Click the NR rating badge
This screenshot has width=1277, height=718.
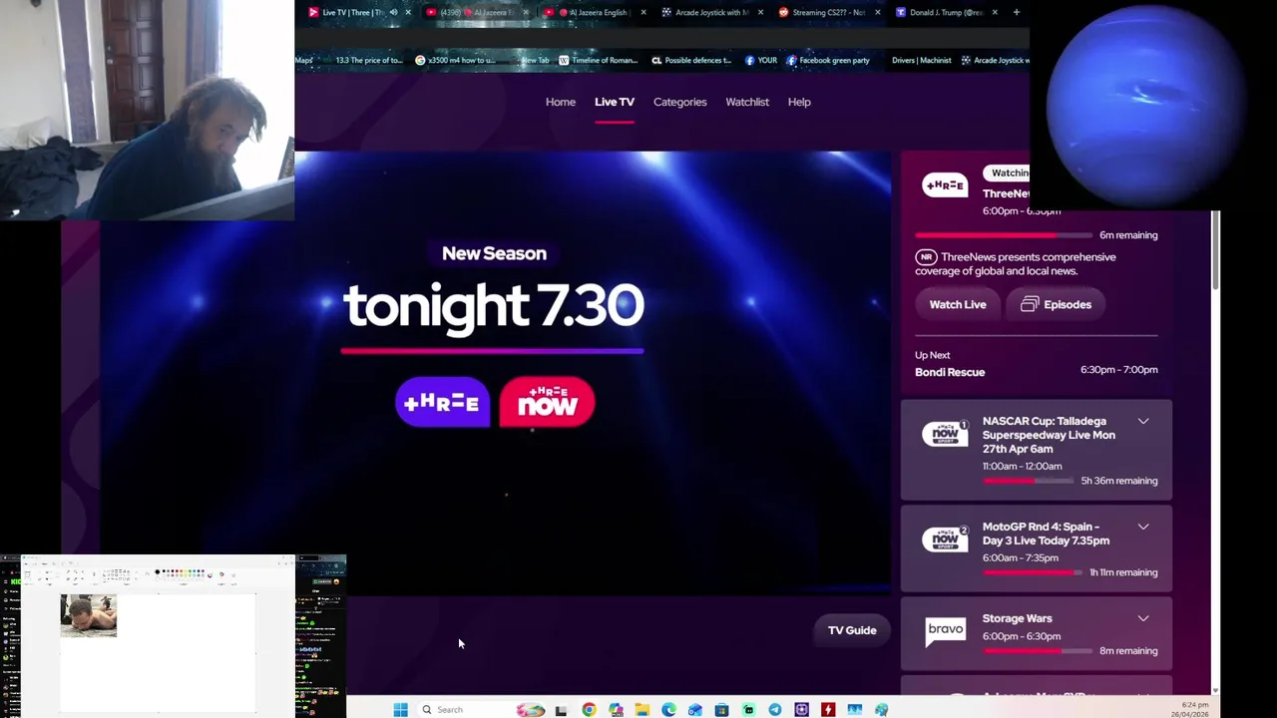[x=926, y=256]
